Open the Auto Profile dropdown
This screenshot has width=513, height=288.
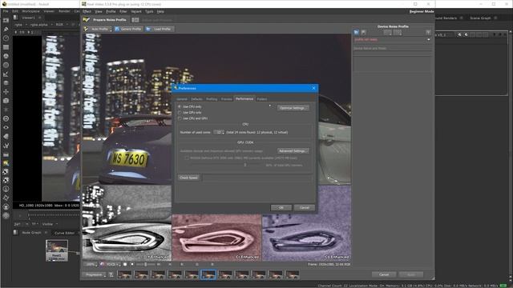click(99, 29)
